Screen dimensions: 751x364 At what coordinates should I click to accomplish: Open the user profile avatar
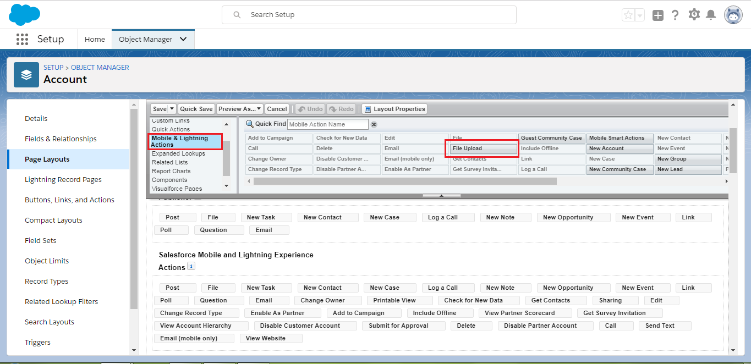(x=733, y=14)
